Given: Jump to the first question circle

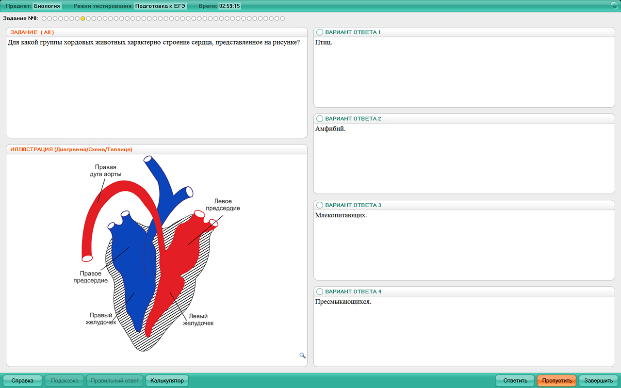Looking at the screenshot, I should [x=44, y=18].
